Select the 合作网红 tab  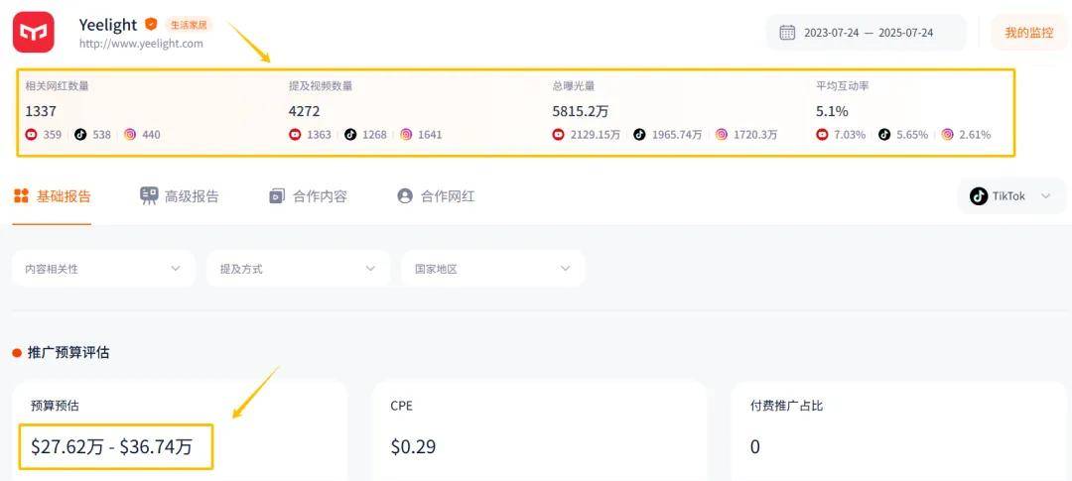point(436,196)
